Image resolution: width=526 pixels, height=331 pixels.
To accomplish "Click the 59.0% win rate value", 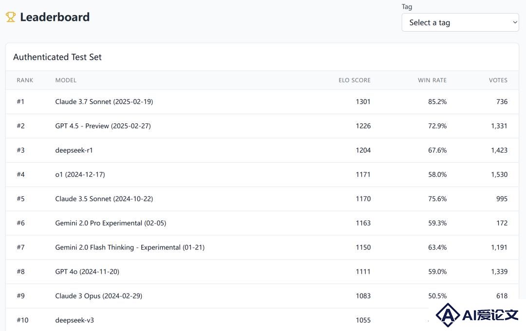I will click(x=437, y=272).
